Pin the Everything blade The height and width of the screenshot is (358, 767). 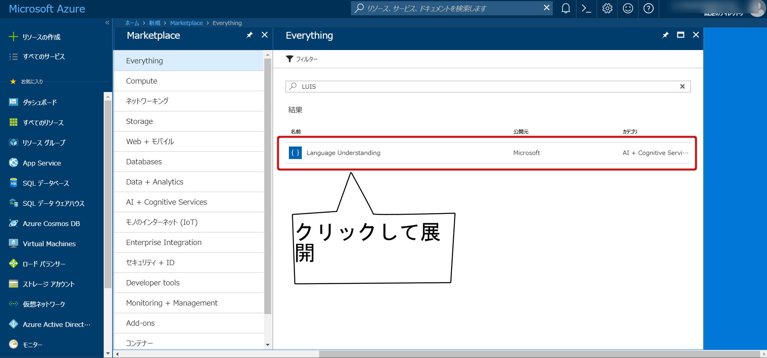tap(665, 35)
